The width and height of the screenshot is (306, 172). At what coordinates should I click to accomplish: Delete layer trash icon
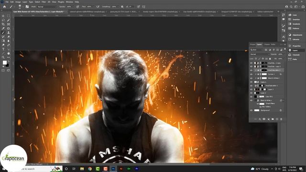pyautogui.click(x=281, y=119)
